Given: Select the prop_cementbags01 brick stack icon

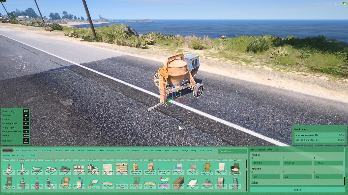Looking at the screenshot, I should click(122, 168).
